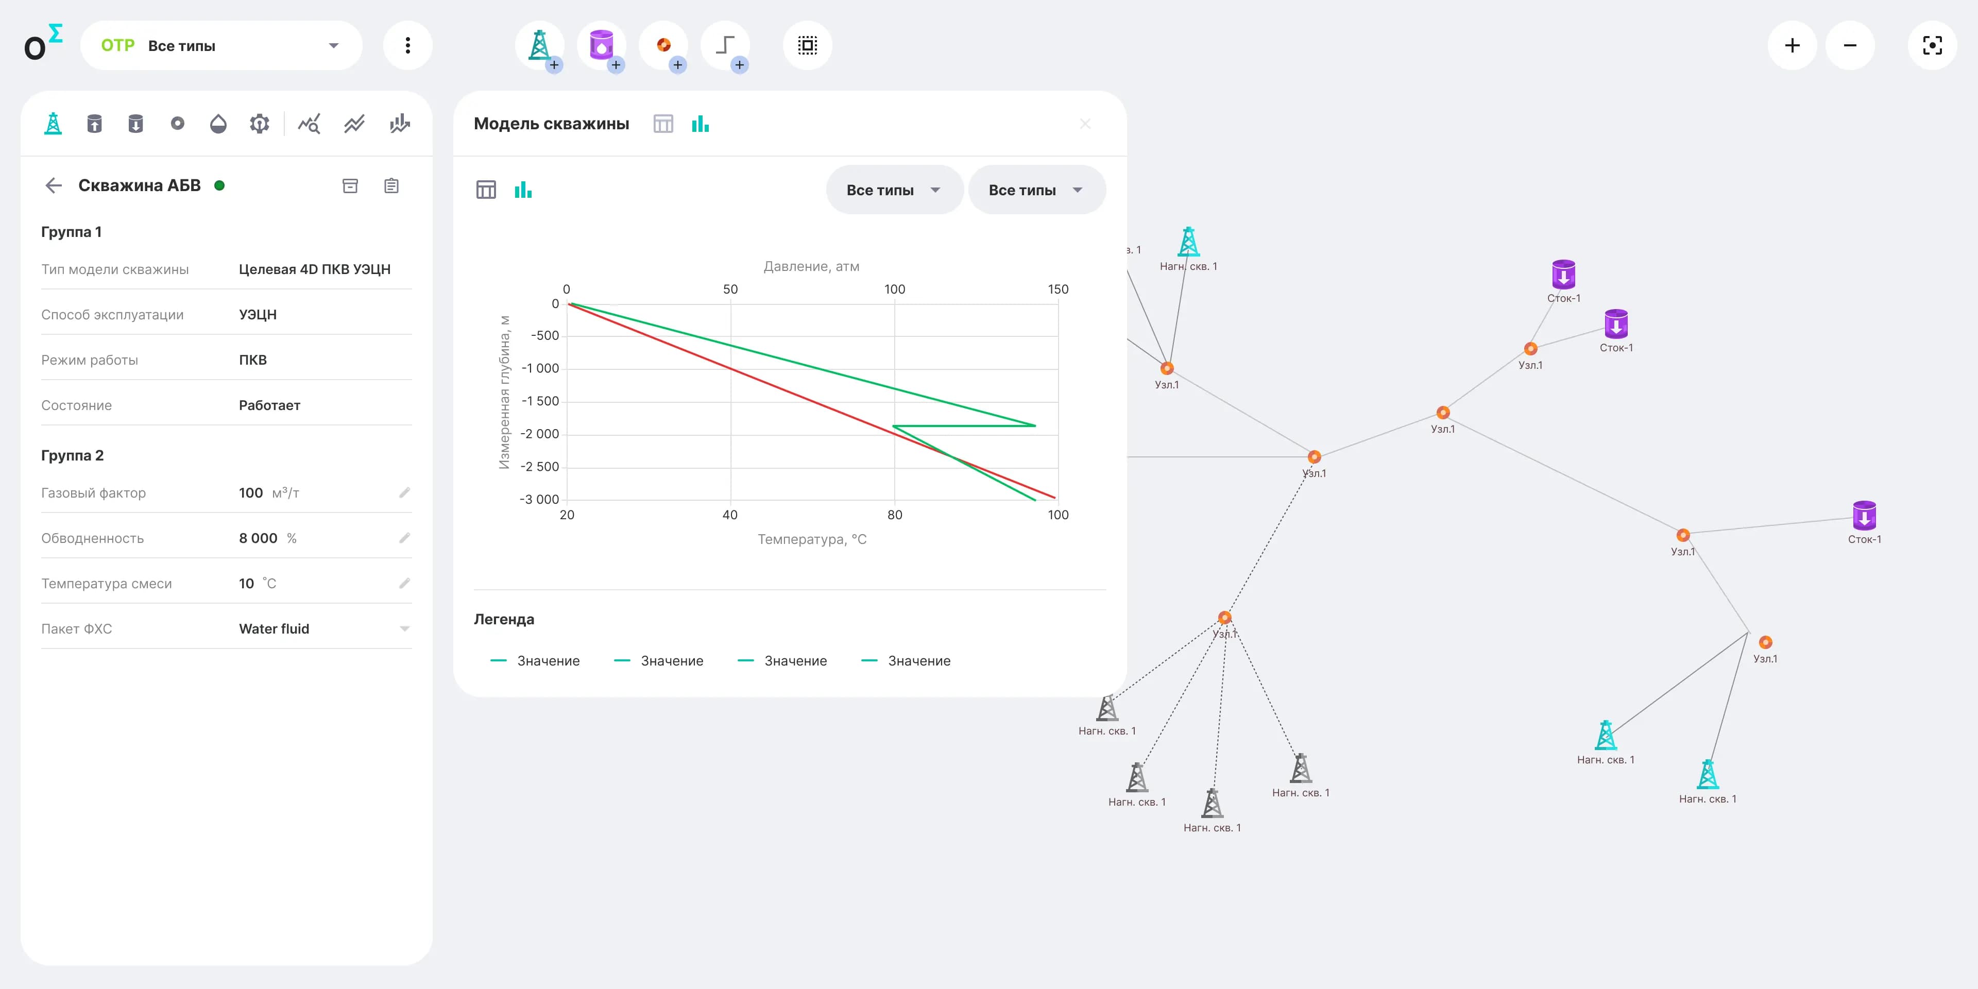Screen dimensions: 1978x989
Task: Open the ОТР Все типы dropdown
Action: [x=221, y=46]
